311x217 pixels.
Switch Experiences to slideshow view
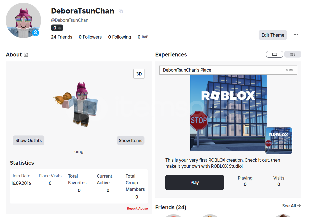(x=274, y=54)
